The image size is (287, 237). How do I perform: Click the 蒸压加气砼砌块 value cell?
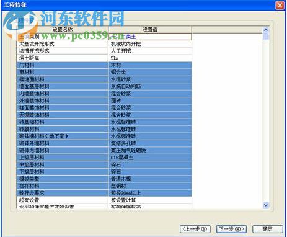[x=150, y=150]
